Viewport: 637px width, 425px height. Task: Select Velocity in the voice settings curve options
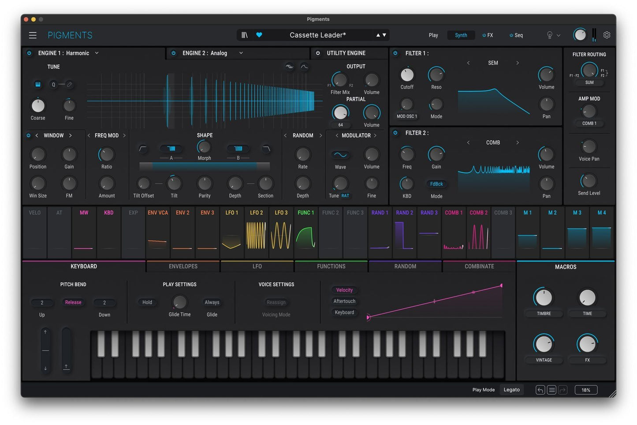pyautogui.click(x=344, y=290)
